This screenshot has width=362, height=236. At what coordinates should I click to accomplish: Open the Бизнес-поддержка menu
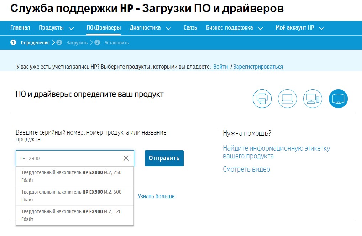coord(230,28)
